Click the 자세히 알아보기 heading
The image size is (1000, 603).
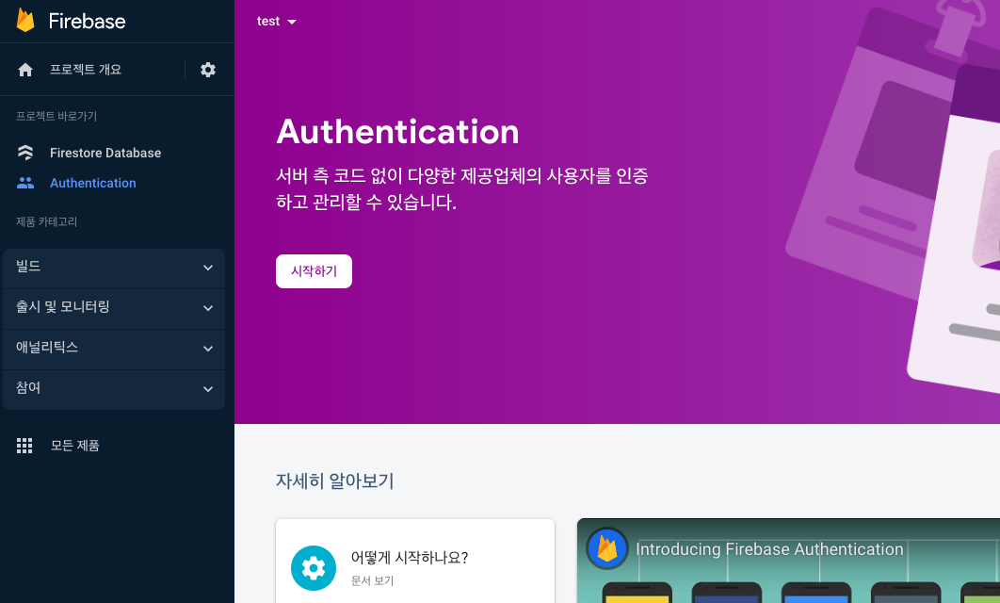(x=335, y=481)
